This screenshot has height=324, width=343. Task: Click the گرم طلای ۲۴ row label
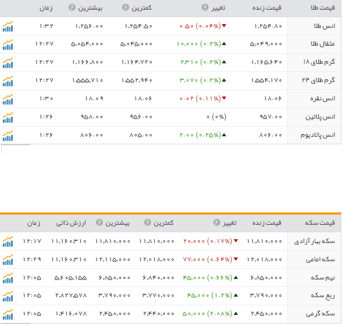(x=318, y=80)
